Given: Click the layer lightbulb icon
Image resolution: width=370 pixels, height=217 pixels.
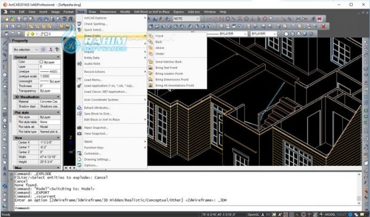Looking at the screenshot, I should pos(28,34).
